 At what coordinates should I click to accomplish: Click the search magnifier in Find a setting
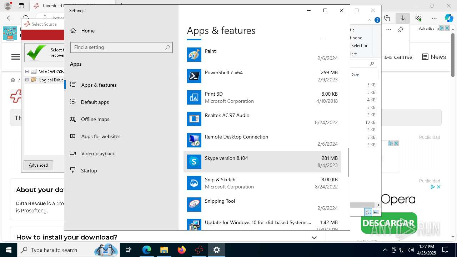coord(167,47)
